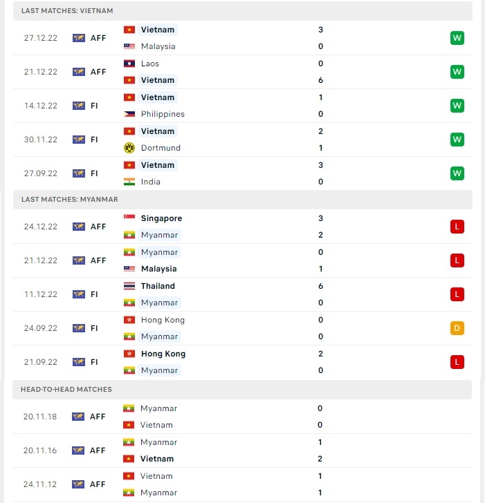Viewport: 485px width, 503px height.
Task: Click the Singapore flag icon
Action: [x=129, y=218]
